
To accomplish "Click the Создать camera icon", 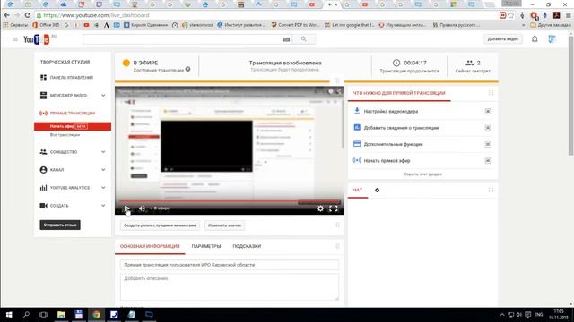I will 43,206.
